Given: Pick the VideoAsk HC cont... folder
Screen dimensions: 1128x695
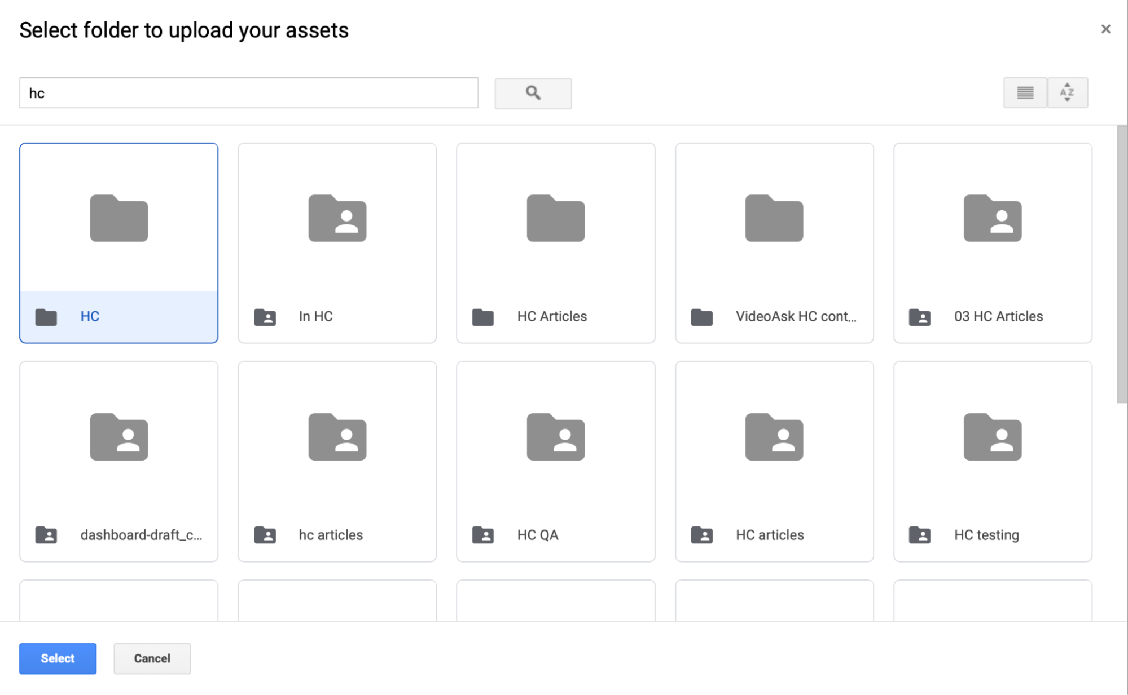Looking at the screenshot, I should point(774,242).
